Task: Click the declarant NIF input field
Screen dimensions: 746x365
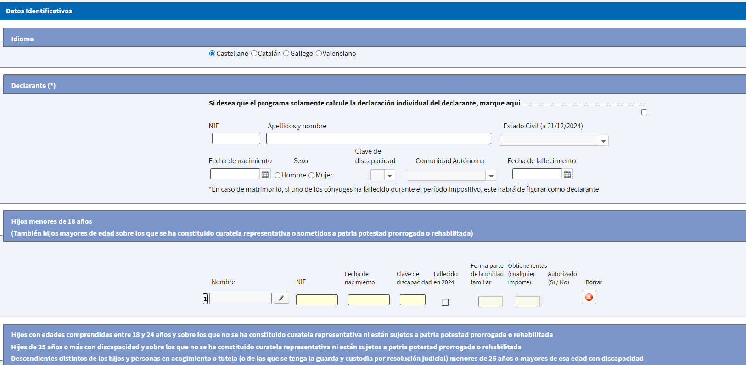Action: click(x=236, y=138)
